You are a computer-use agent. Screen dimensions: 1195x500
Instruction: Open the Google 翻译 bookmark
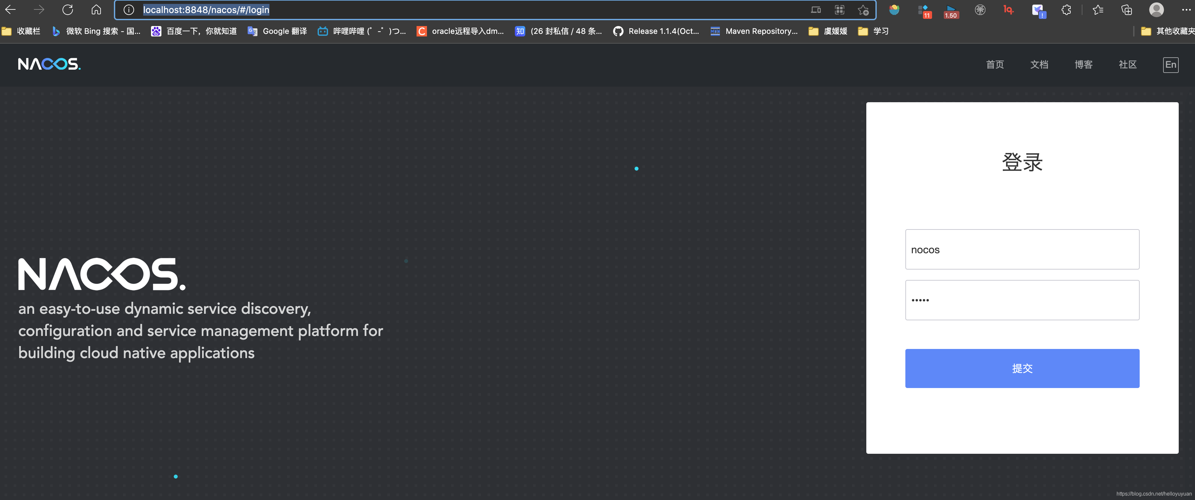coord(277,31)
